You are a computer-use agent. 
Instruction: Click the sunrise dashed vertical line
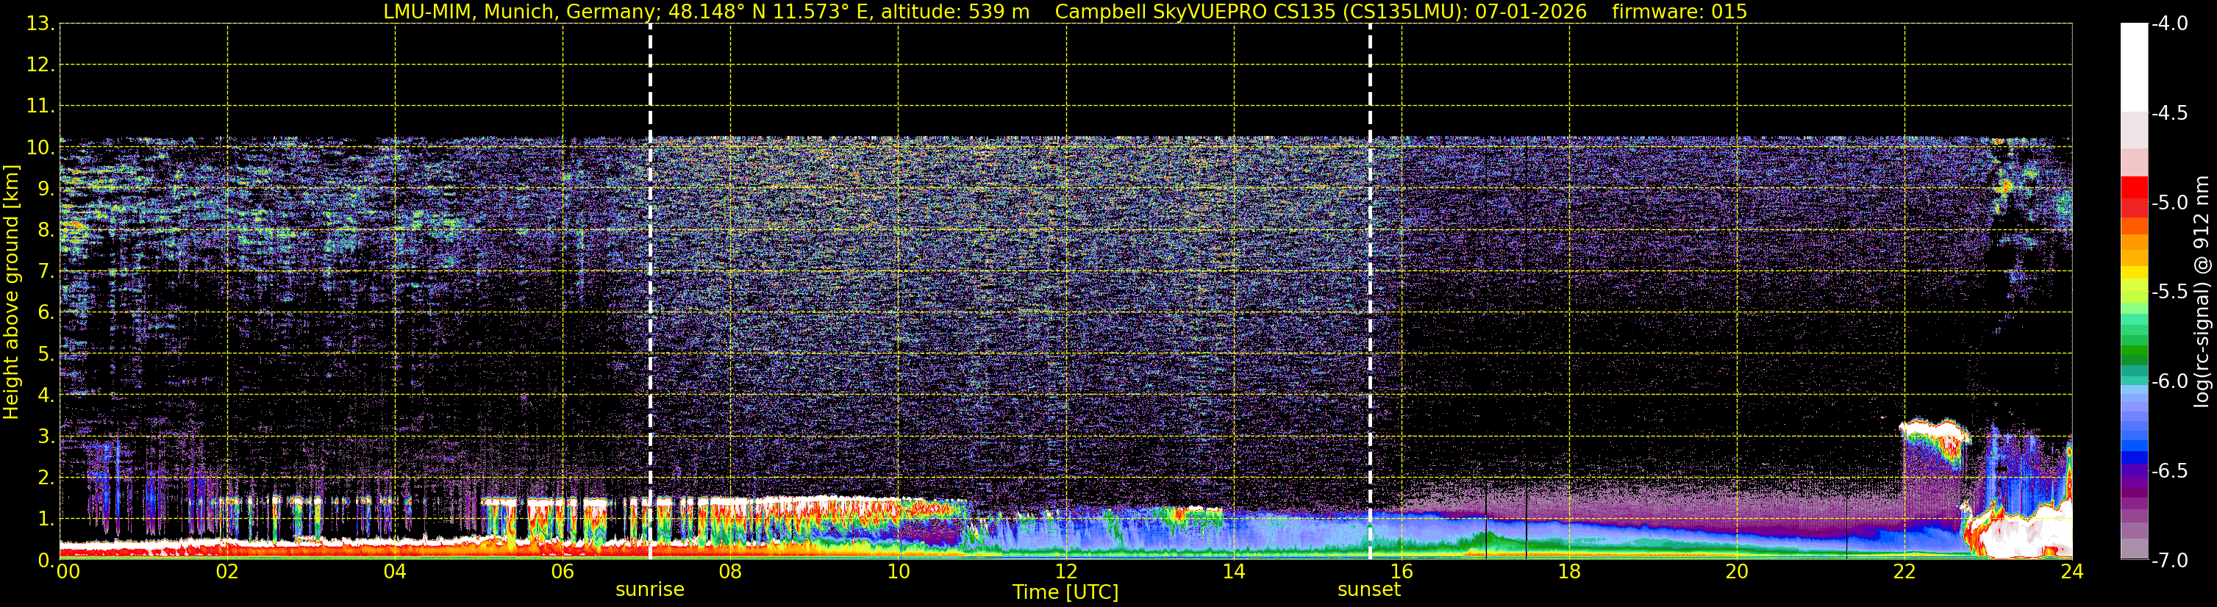[x=650, y=290]
